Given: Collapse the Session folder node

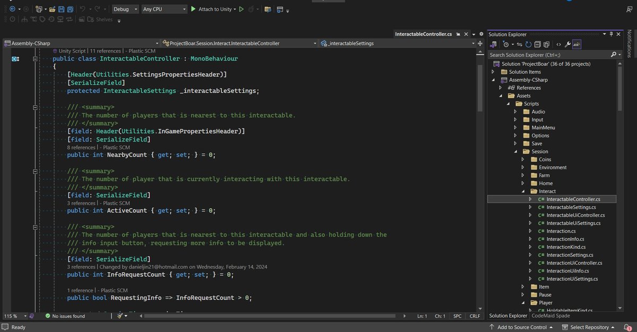Looking at the screenshot, I should [x=515, y=152].
